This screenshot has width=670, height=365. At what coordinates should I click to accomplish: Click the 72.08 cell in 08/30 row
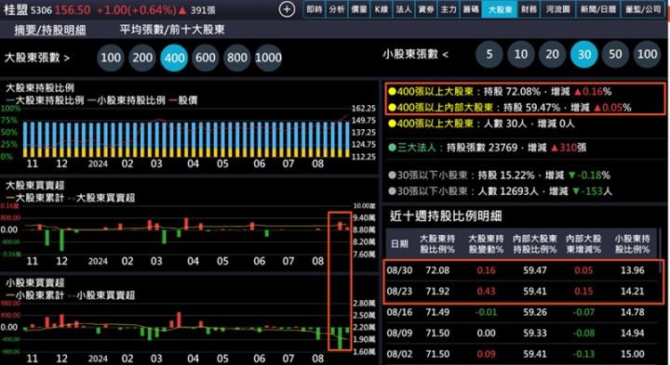437,270
